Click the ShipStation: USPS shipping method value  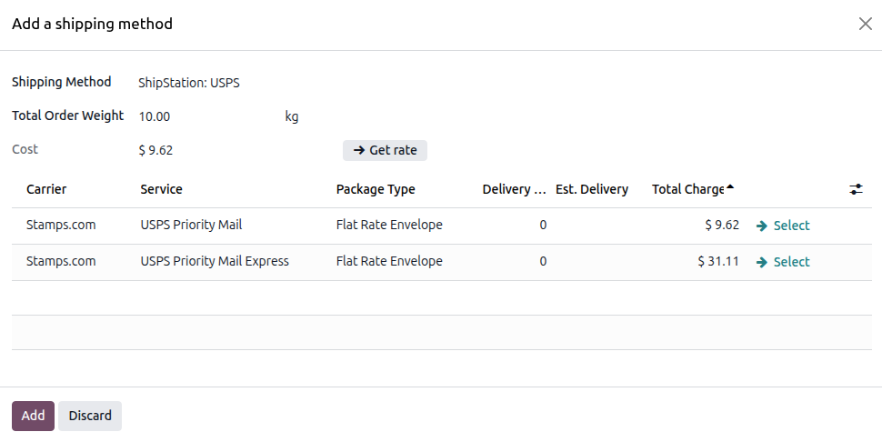pos(189,84)
